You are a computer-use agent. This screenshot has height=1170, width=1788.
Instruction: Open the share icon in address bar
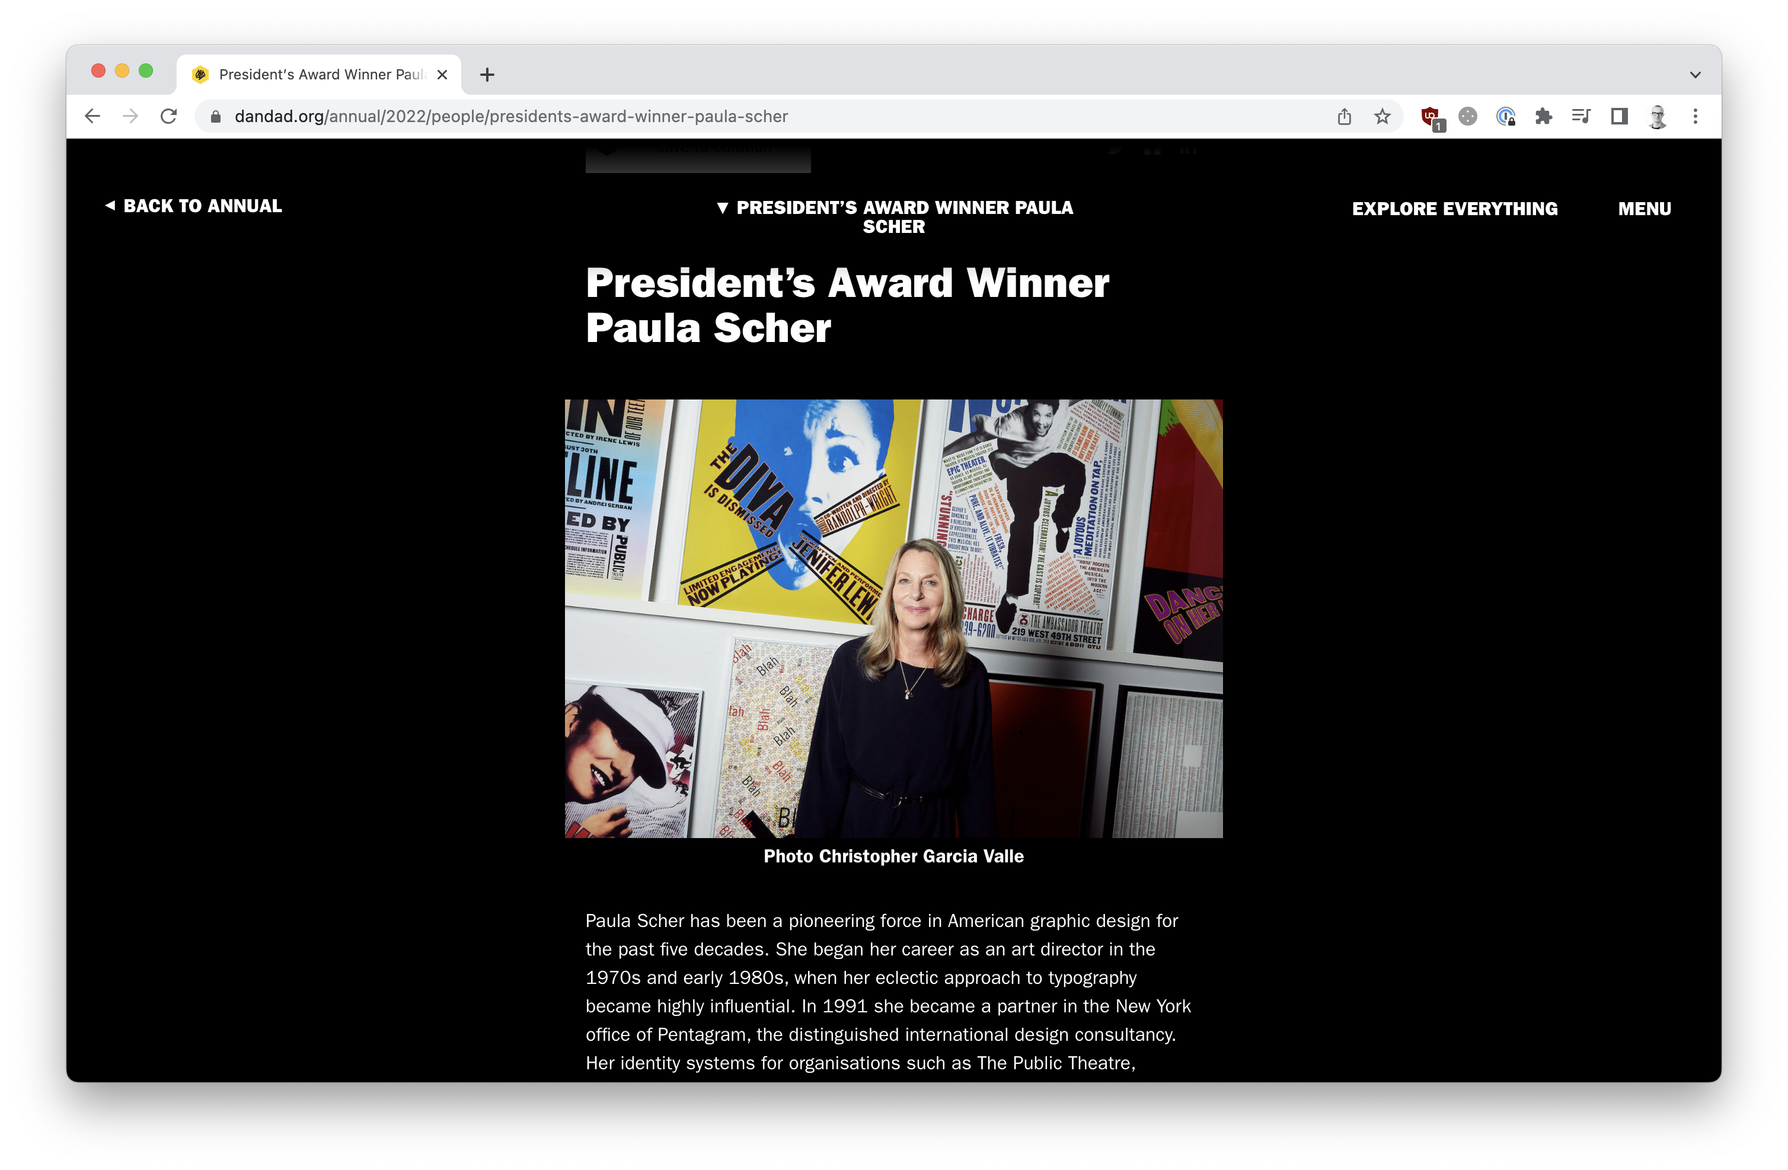(1344, 116)
